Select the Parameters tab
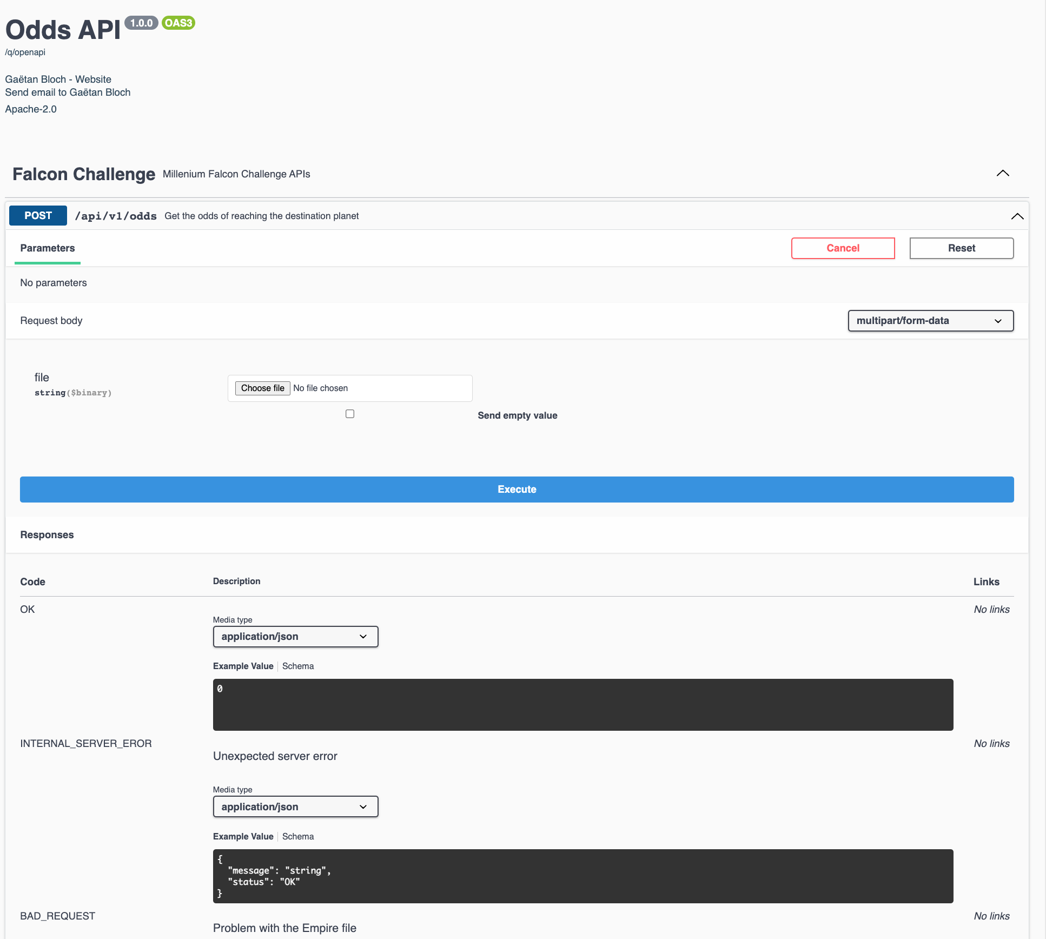This screenshot has width=1046, height=939. pos(48,248)
